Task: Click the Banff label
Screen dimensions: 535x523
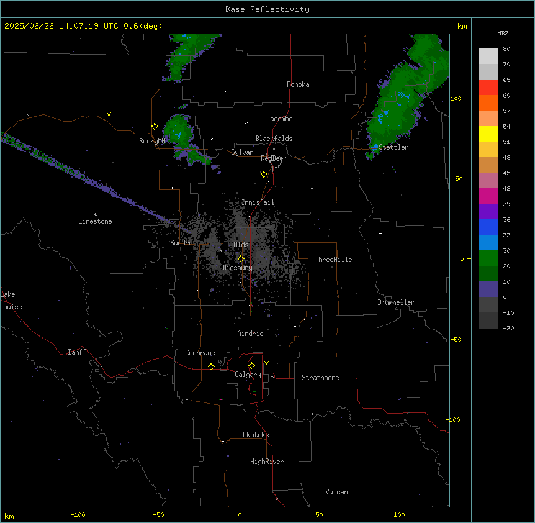Action: pyautogui.click(x=77, y=352)
